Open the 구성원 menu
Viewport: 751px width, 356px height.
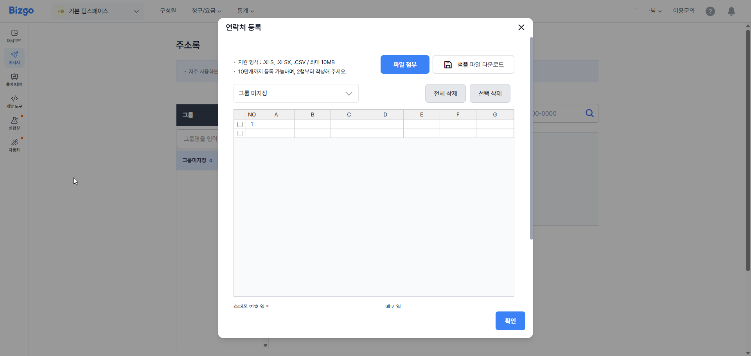[168, 11]
